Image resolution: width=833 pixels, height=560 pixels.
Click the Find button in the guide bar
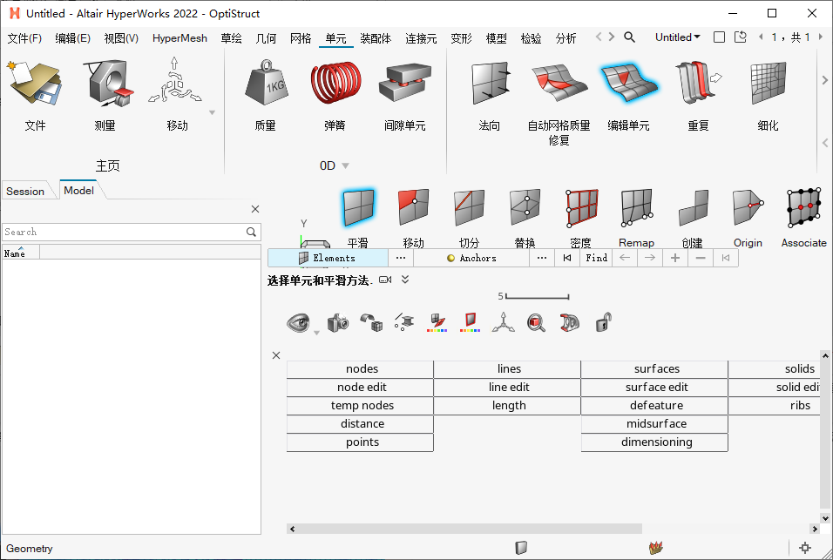(596, 258)
